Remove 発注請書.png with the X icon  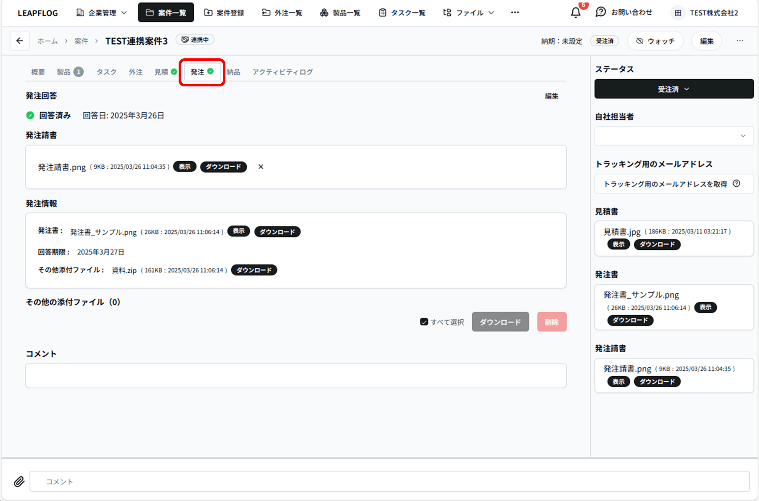(261, 167)
